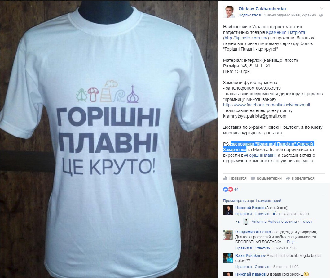The image size is (330, 278).
Task: Click the T-shirt photo
Action: click(x=109, y=139)
